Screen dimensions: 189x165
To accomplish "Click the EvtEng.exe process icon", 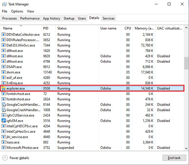I will pos(3,83).
